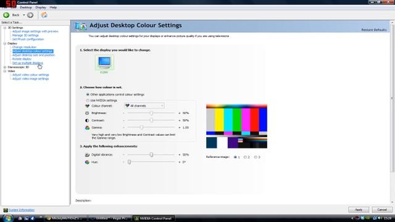Image resolution: width=395 pixels, height=222 pixels.
Task: Click the Digital vibrance icon
Action: point(87,155)
